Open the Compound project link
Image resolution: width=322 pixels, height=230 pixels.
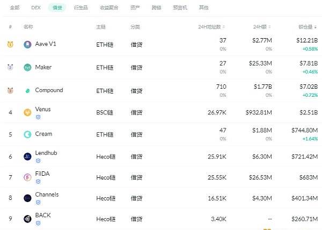(x=49, y=90)
